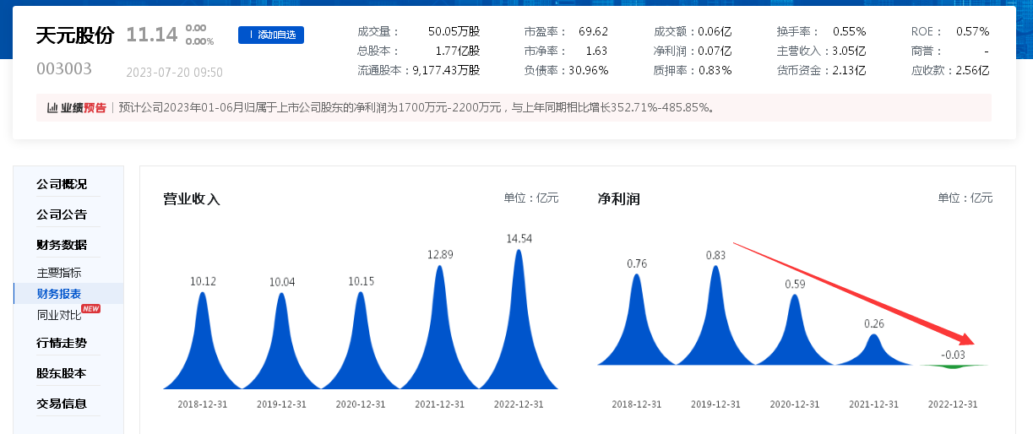Open the 交易信息 menu section
The image size is (1033, 434).
[x=62, y=404]
